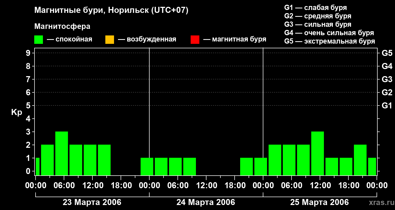Click the 'G2' label on the right axis

[x=387, y=92]
